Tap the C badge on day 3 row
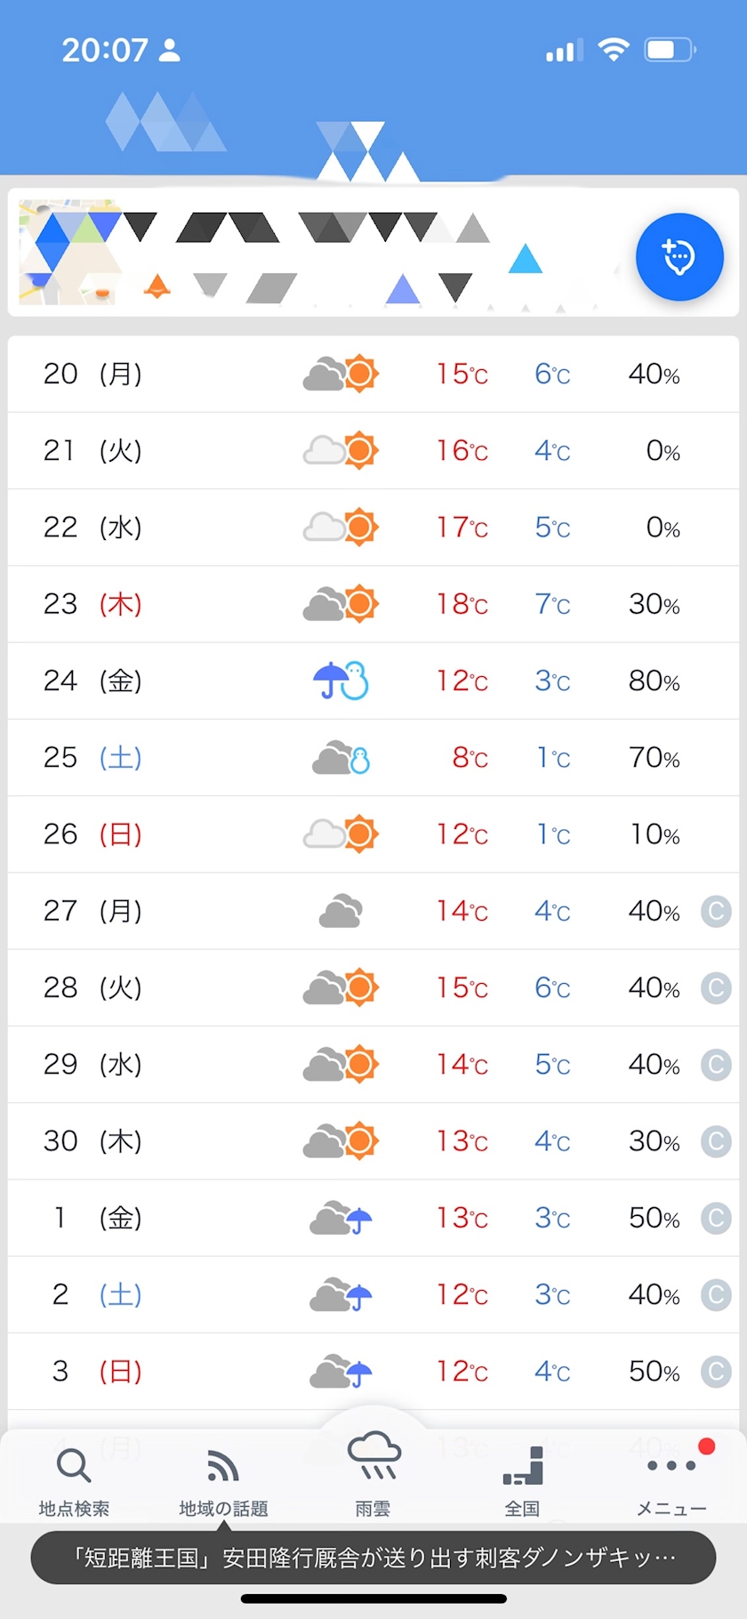Viewport: 747px width, 1619px height. 716,1371
